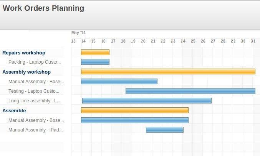Click the Assemble orange summary bar

coord(135,110)
